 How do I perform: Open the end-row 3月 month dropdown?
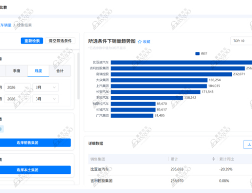46,99
